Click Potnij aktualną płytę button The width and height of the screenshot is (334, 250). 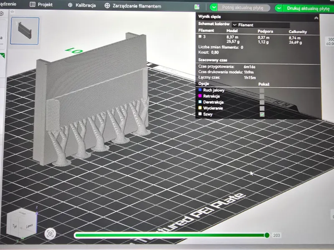click(x=243, y=7)
